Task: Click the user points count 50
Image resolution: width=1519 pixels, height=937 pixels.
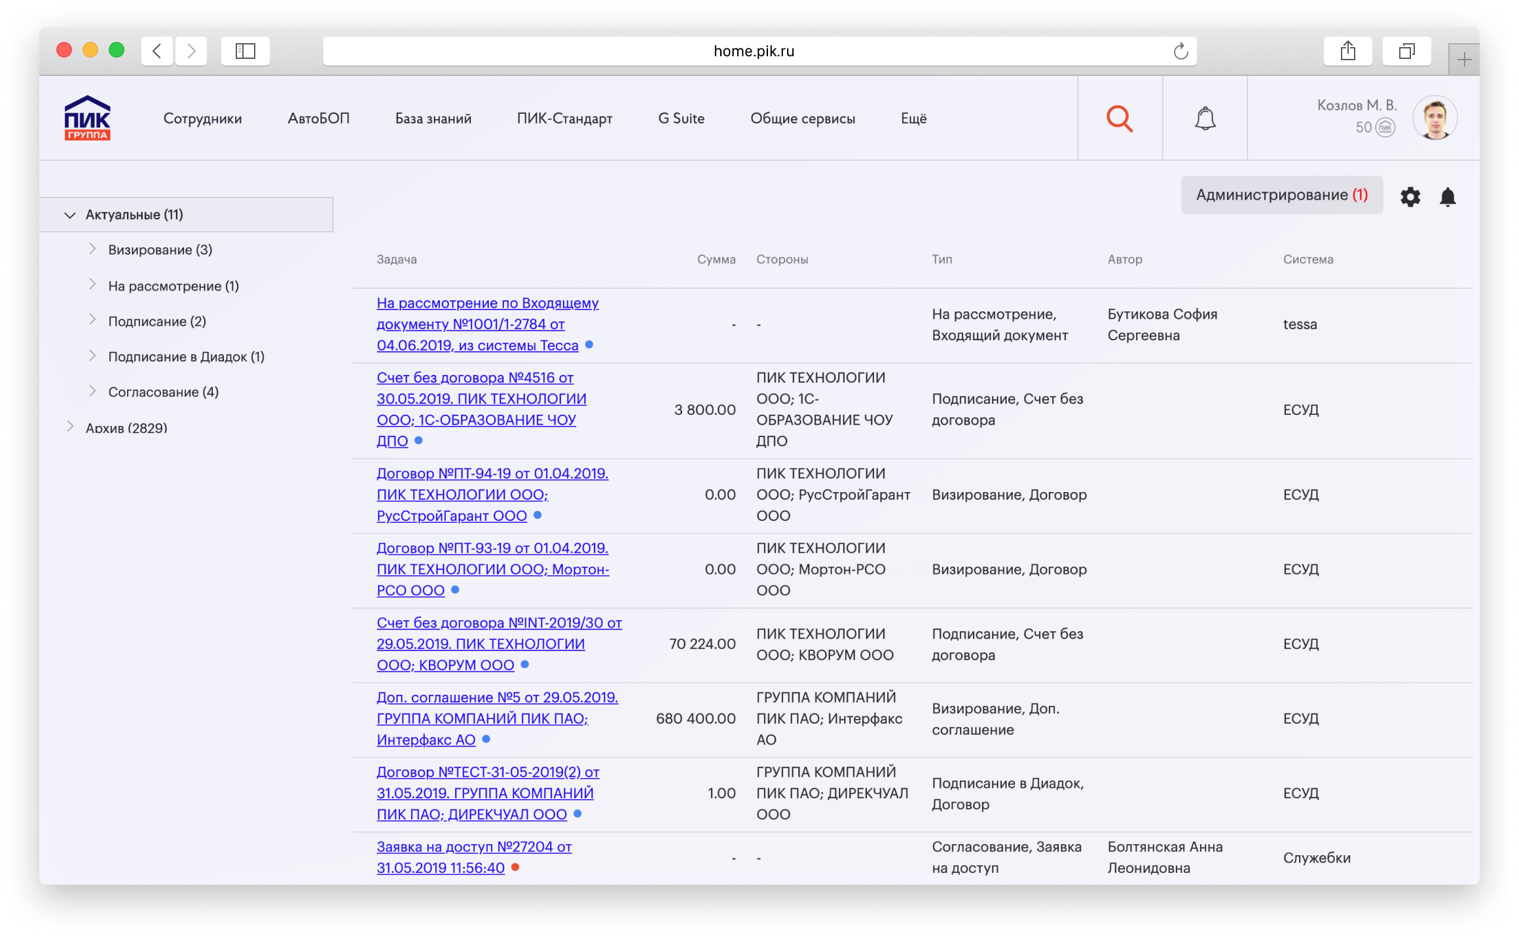Action: pyautogui.click(x=1363, y=127)
